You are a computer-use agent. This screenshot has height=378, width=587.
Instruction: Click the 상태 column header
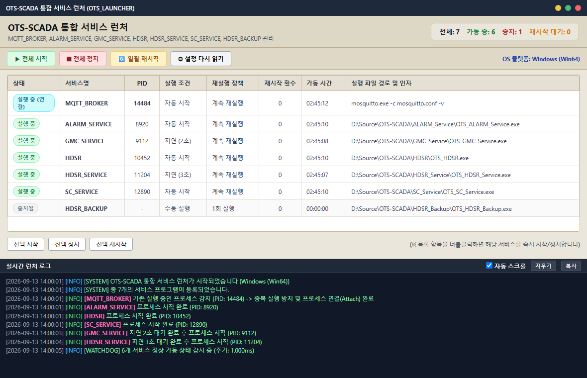[34, 83]
